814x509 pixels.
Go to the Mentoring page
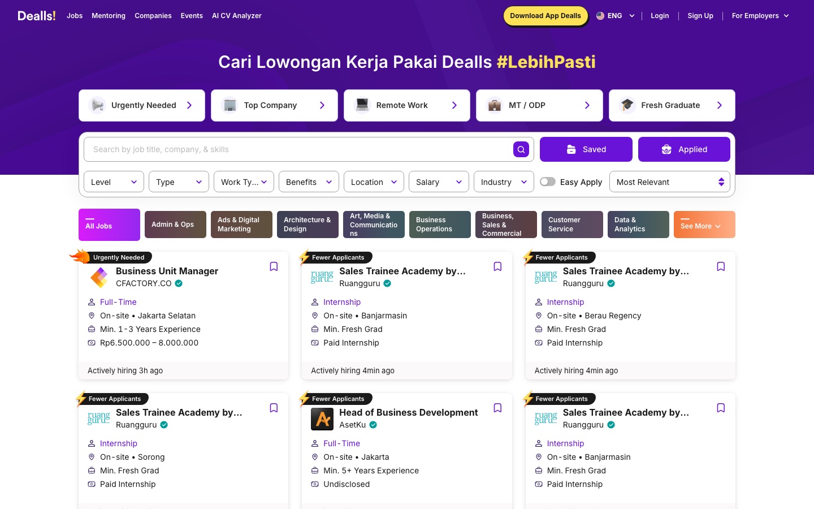coord(109,16)
